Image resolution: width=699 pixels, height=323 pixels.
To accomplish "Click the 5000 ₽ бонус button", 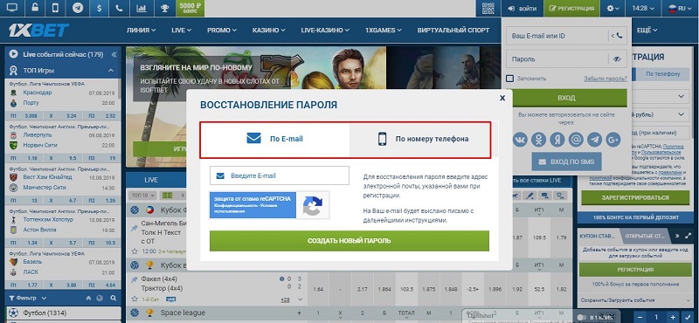I will [x=190, y=8].
